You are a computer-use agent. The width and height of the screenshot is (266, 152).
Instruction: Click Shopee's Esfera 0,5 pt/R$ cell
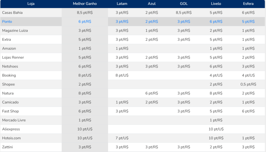[x=248, y=84]
